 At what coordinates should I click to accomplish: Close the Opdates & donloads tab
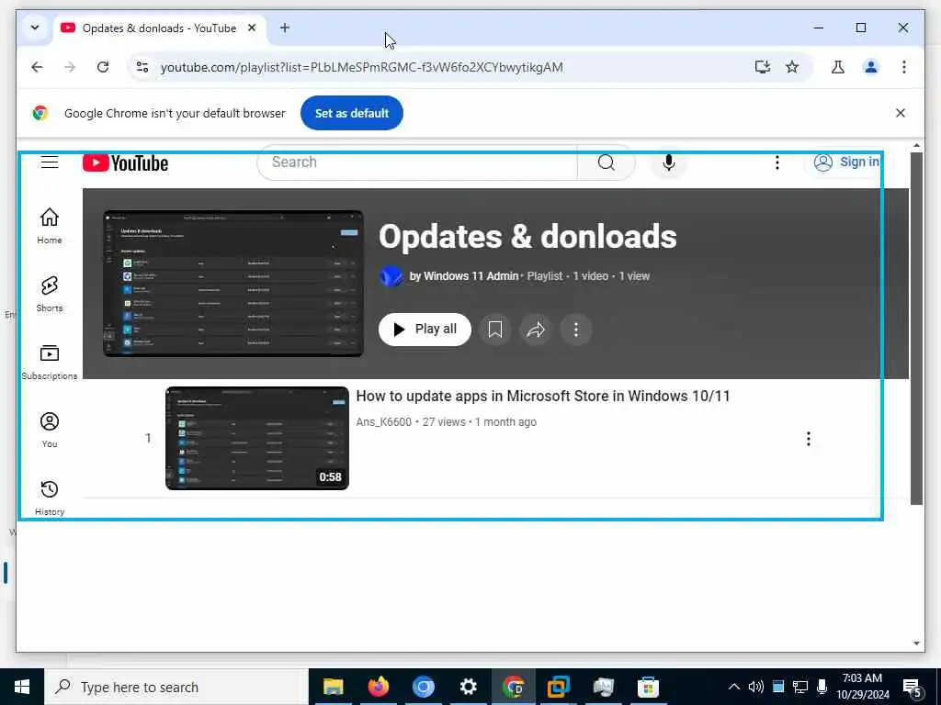coord(252,28)
